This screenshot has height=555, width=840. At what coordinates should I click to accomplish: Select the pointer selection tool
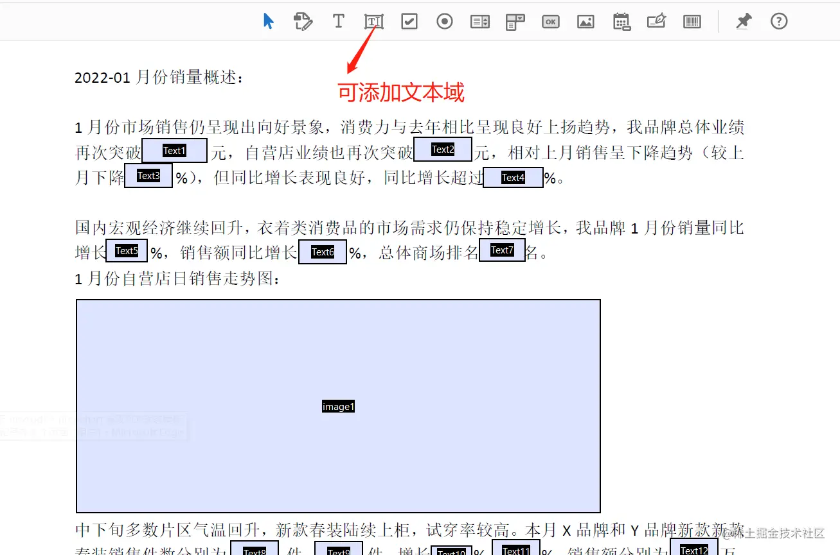click(269, 21)
